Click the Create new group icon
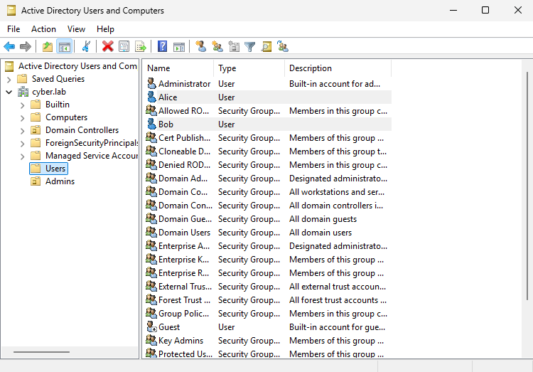 (x=217, y=46)
